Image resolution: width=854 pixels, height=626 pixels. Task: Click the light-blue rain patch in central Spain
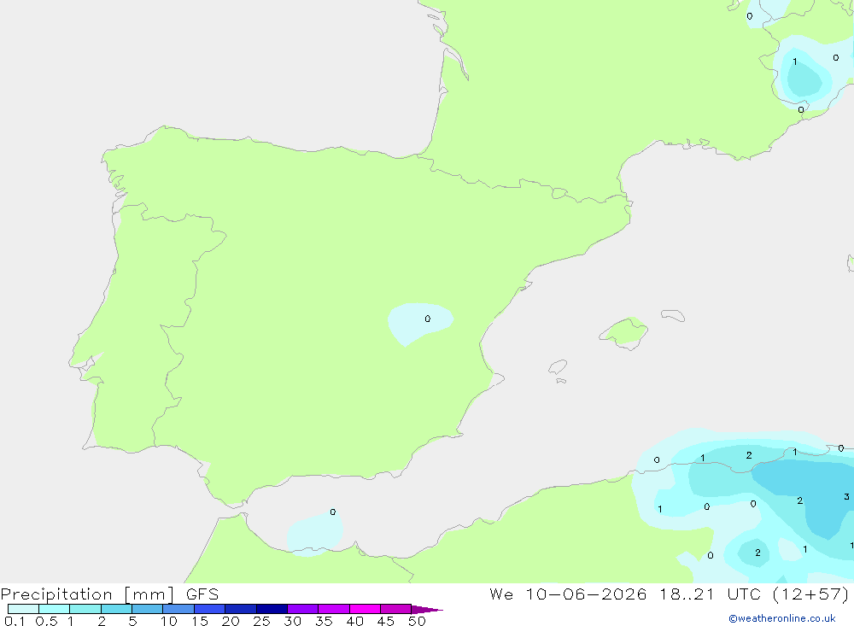(420, 324)
